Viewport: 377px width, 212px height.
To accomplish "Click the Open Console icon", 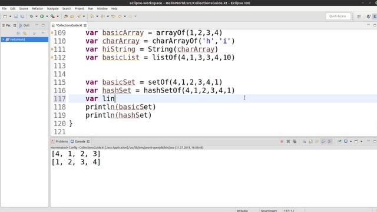I will pyautogui.click(x=356, y=141).
